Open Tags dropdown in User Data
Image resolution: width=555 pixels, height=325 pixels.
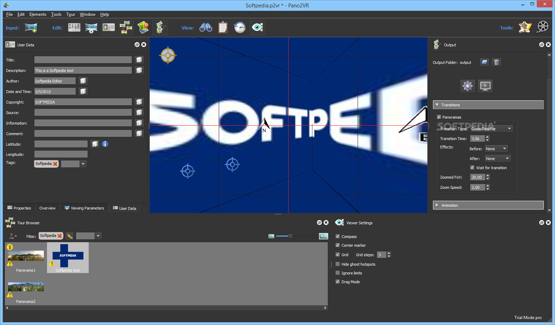83,164
